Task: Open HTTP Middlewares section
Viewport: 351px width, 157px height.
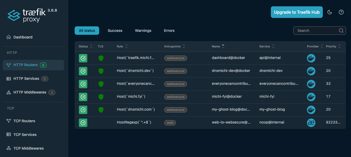Action: point(30,92)
